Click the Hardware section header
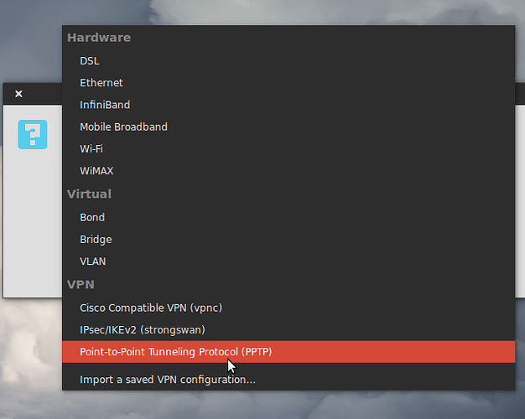The image size is (525, 419). click(99, 38)
